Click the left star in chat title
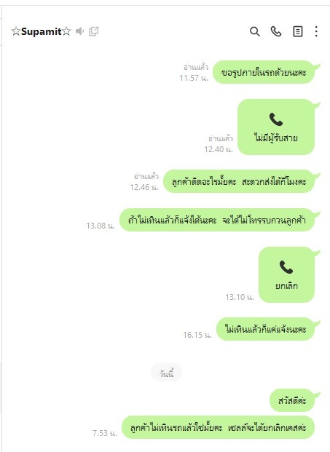The height and width of the screenshot is (452, 330). (x=16, y=31)
